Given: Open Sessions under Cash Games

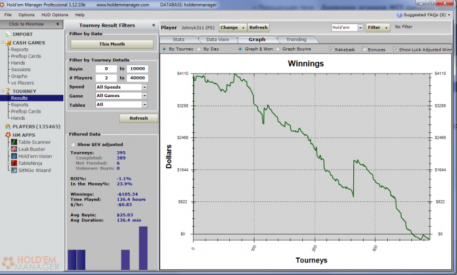Looking at the screenshot, I should (21, 70).
